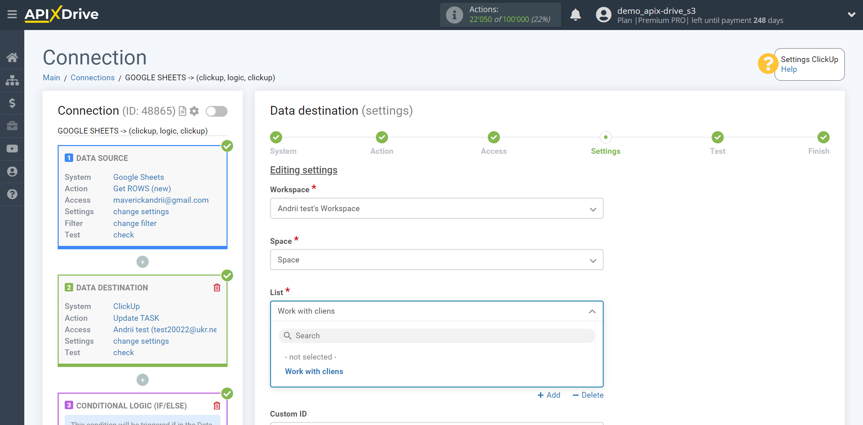
Task: Click the yellow help question mark icon
Action: point(768,63)
